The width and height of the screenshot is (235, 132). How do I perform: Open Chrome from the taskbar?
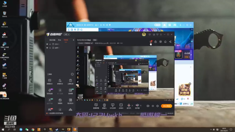point(33,130)
